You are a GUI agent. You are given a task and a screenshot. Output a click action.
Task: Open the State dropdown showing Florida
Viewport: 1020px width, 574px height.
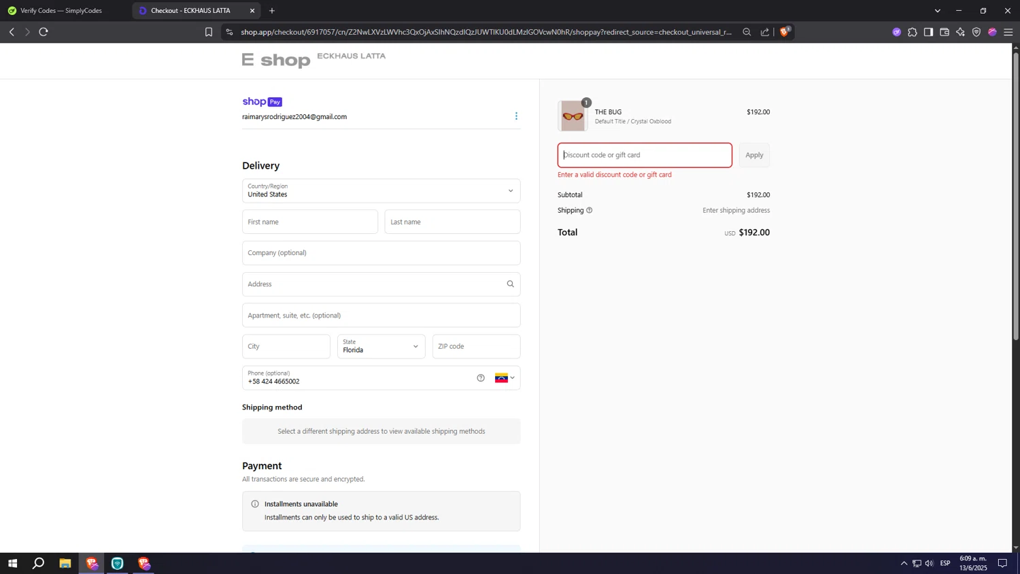click(381, 346)
